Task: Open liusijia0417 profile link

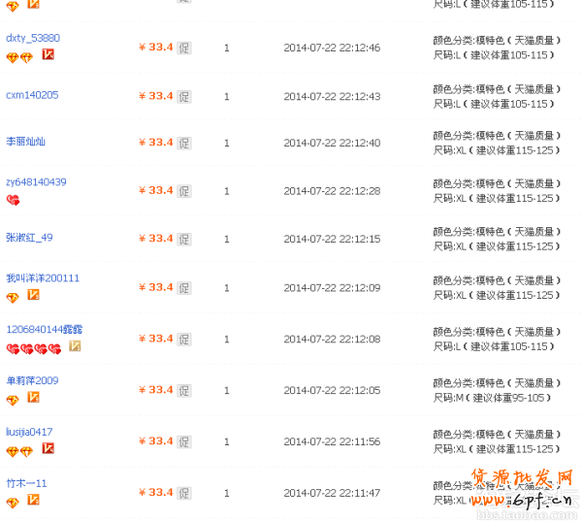Action: pyautogui.click(x=29, y=432)
